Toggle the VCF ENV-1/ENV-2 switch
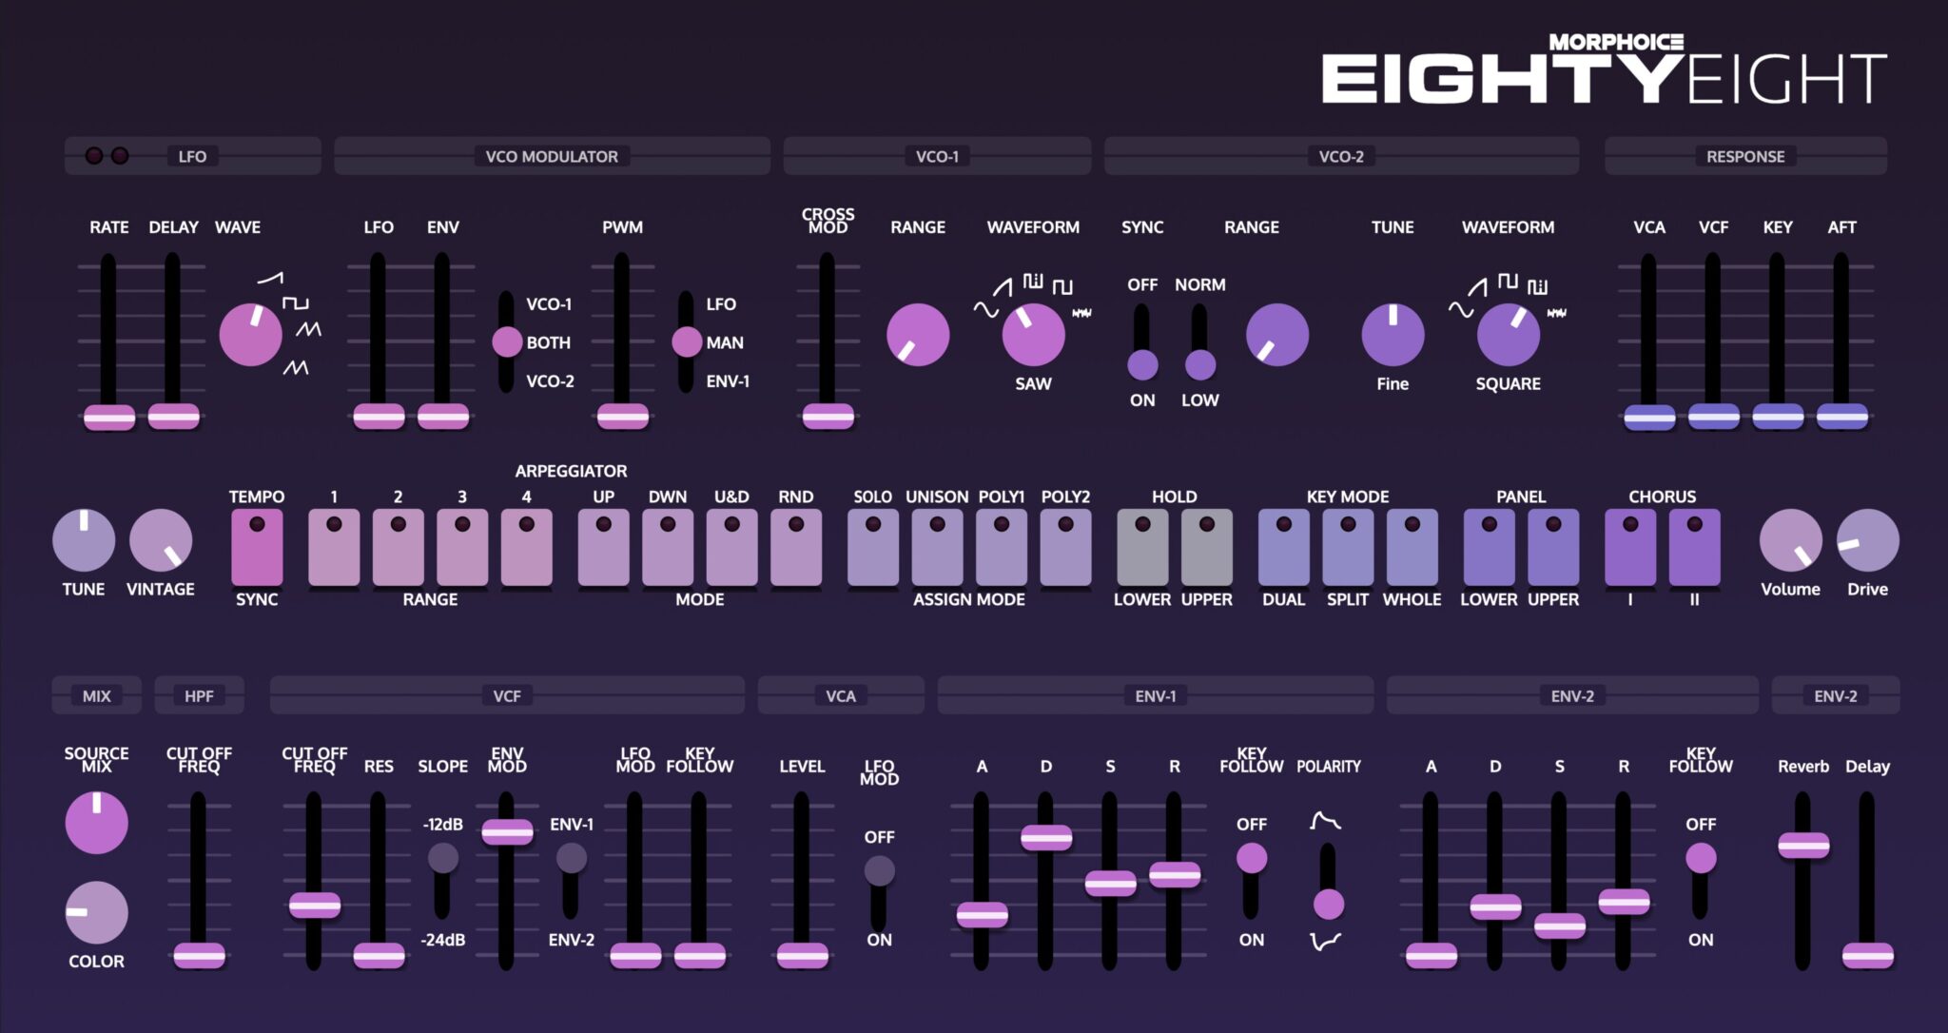The image size is (1948, 1033). (571, 880)
